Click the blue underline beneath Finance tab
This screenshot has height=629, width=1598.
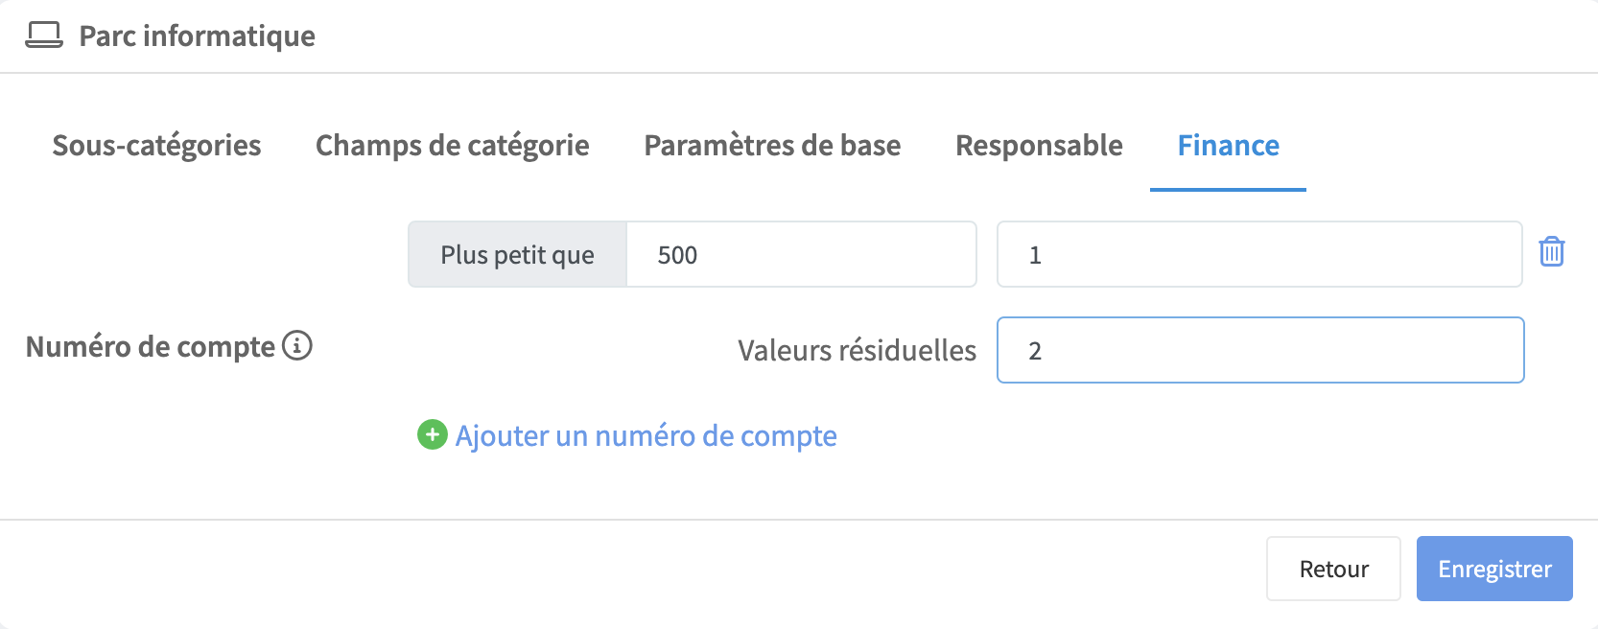coord(1228,189)
